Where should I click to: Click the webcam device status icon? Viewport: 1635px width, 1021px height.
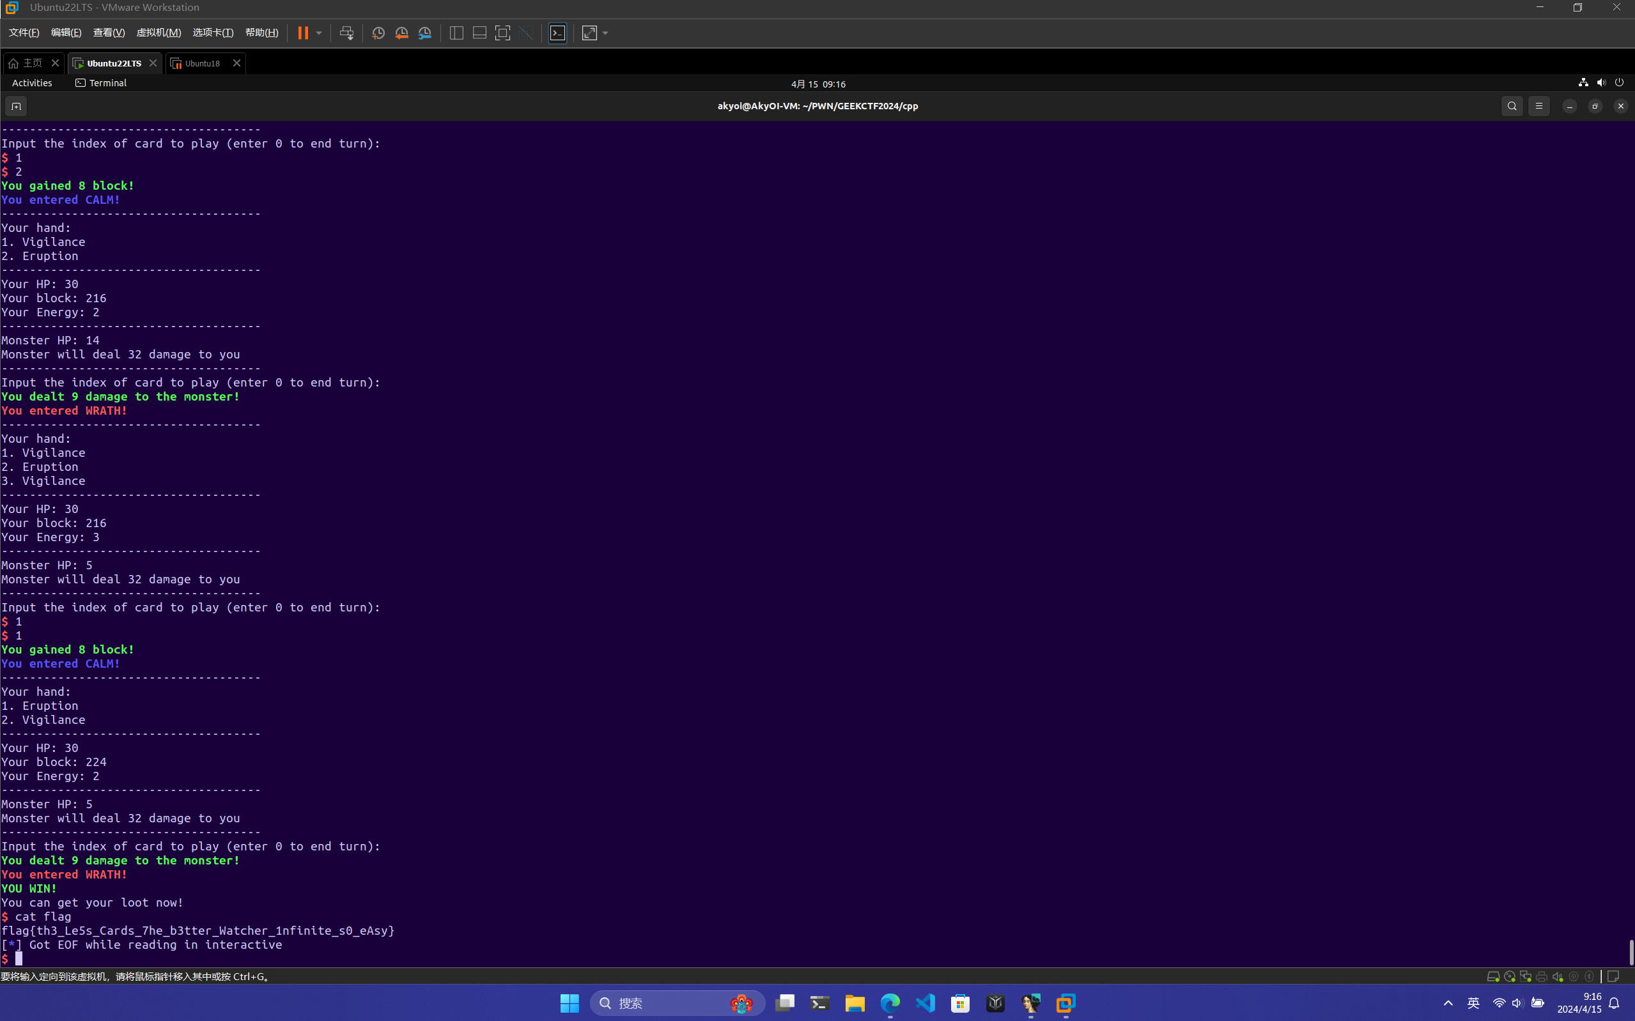click(1574, 976)
